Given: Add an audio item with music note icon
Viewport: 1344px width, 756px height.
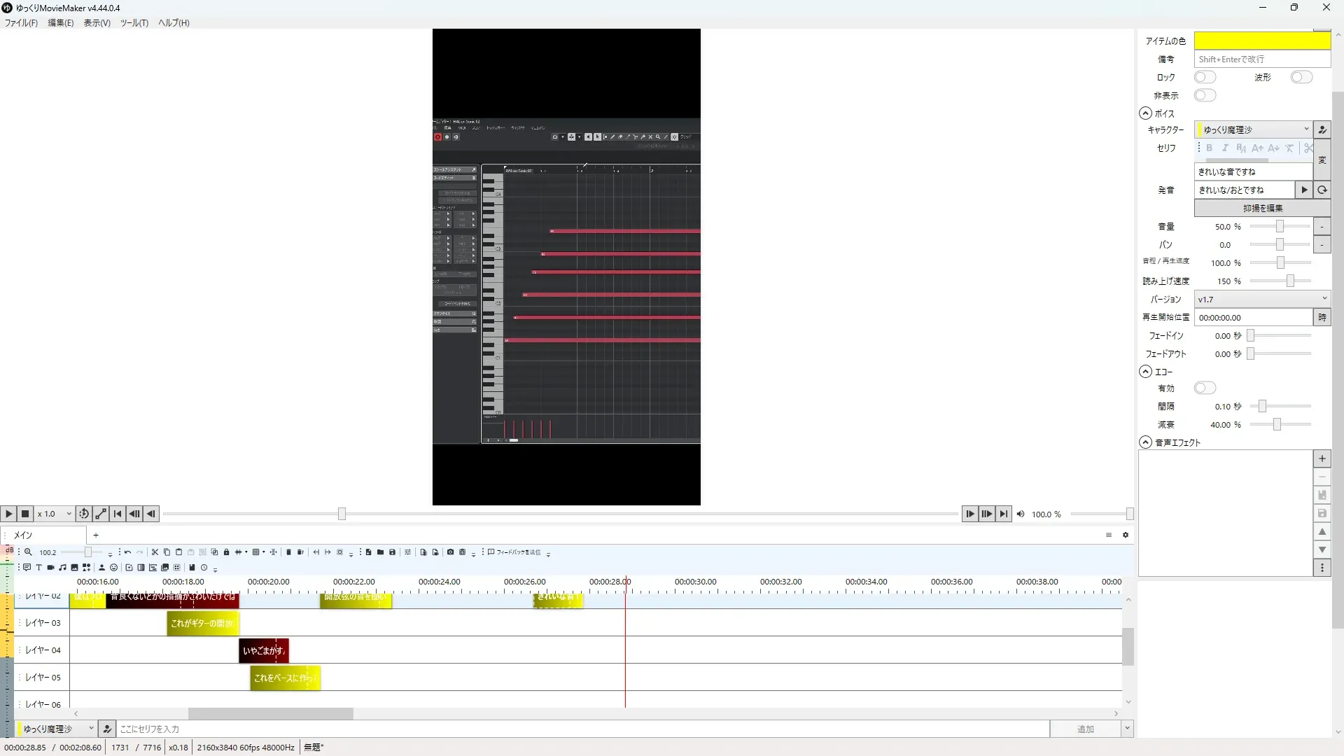Looking at the screenshot, I should (62, 568).
